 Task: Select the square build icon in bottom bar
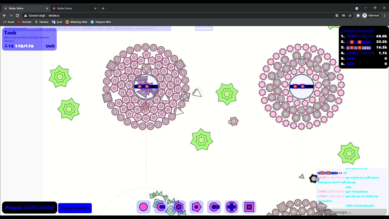pos(249,207)
